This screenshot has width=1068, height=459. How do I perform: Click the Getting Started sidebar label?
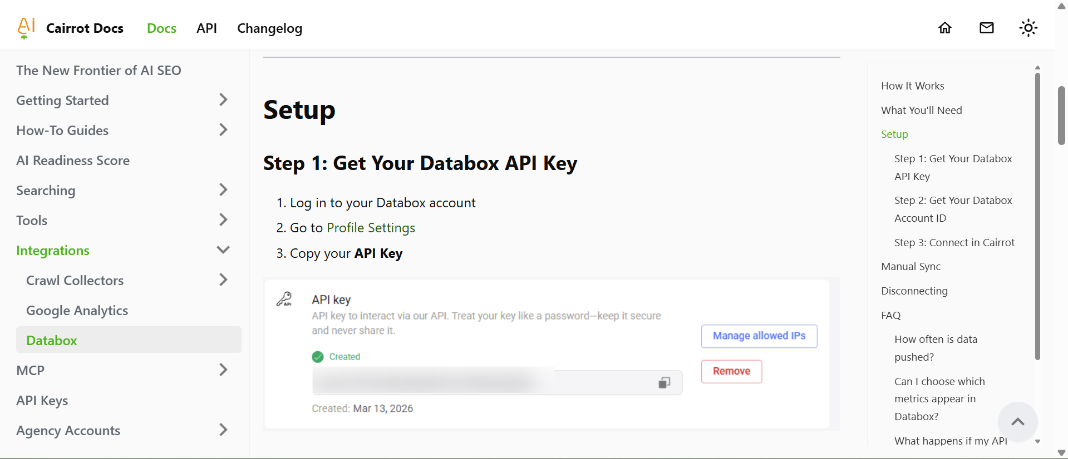click(62, 101)
